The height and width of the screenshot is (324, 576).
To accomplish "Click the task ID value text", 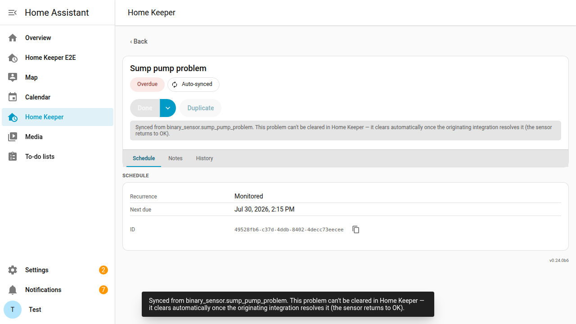I will point(289,229).
